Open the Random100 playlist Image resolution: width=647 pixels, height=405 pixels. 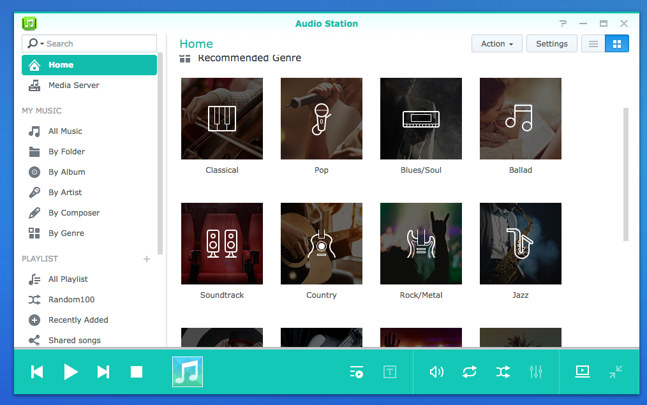(x=89, y=300)
